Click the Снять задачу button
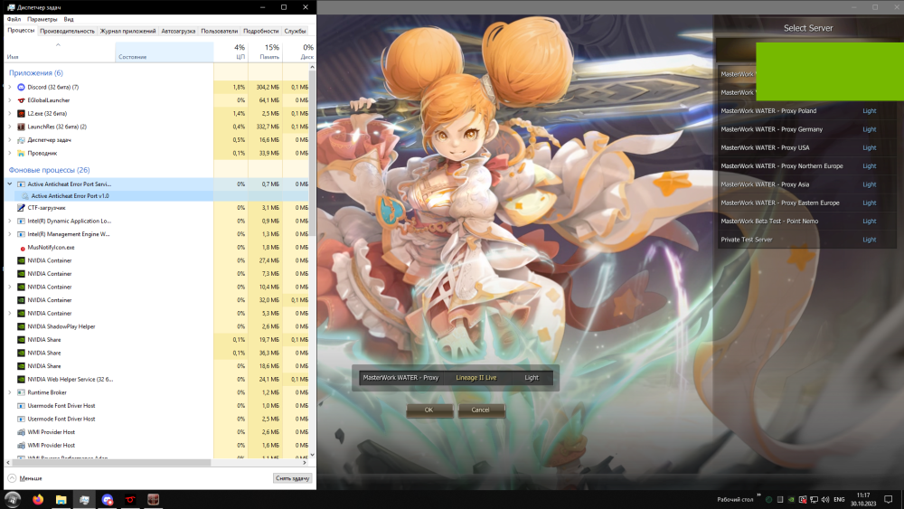 (x=292, y=478)
